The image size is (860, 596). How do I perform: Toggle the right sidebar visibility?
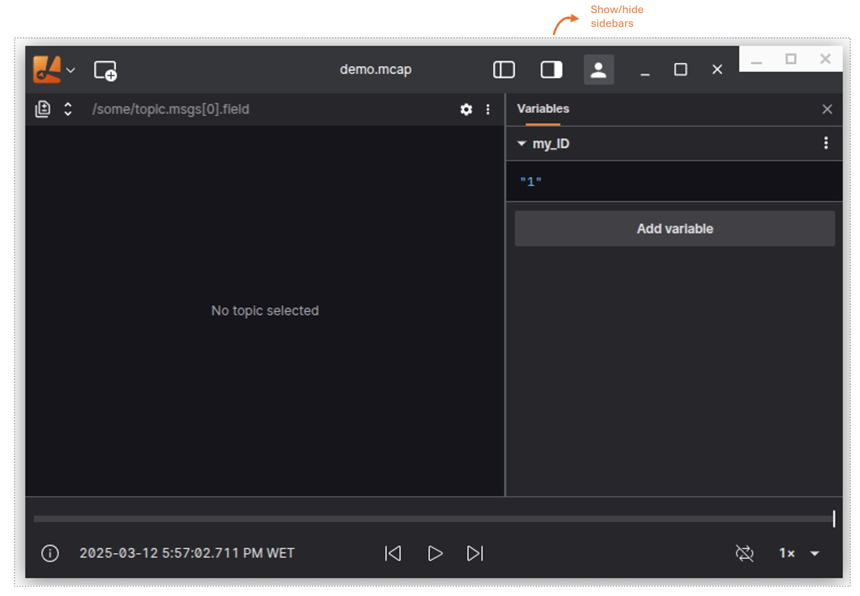551,70
